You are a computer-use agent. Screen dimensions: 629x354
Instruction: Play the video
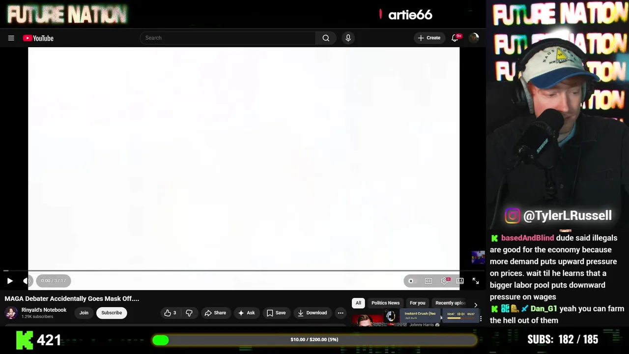9,281
